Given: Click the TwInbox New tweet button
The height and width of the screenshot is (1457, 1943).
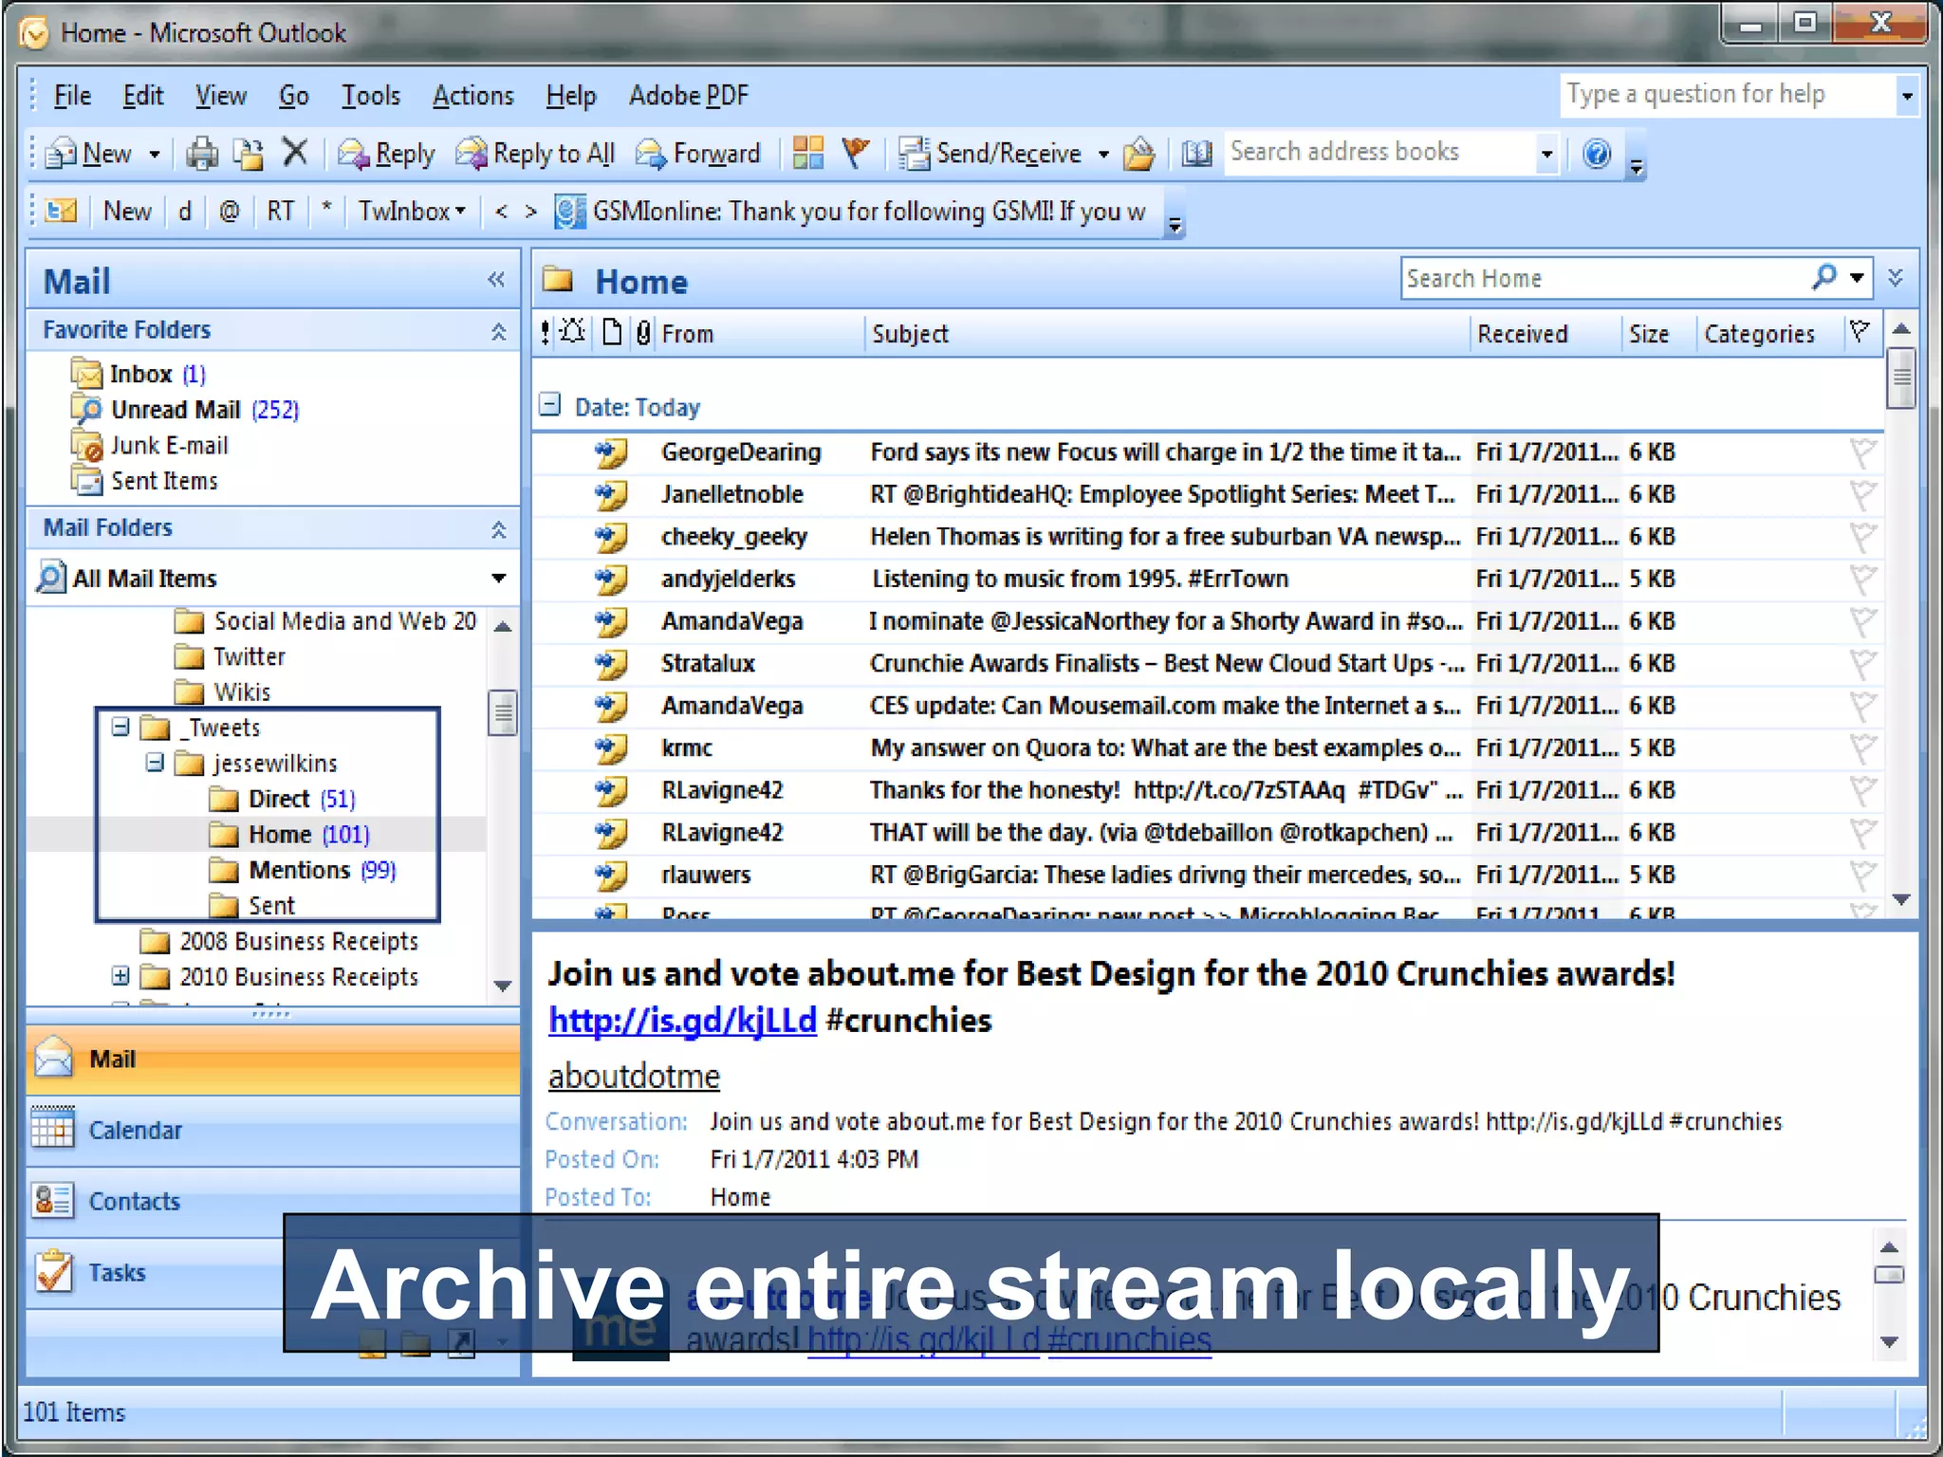Looking at the screenshot, I should pos(127,211).
